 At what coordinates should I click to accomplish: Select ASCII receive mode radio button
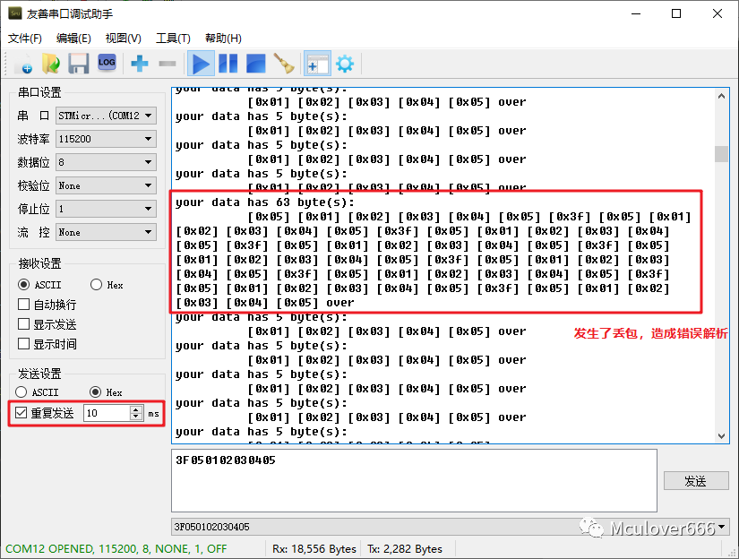23,285
